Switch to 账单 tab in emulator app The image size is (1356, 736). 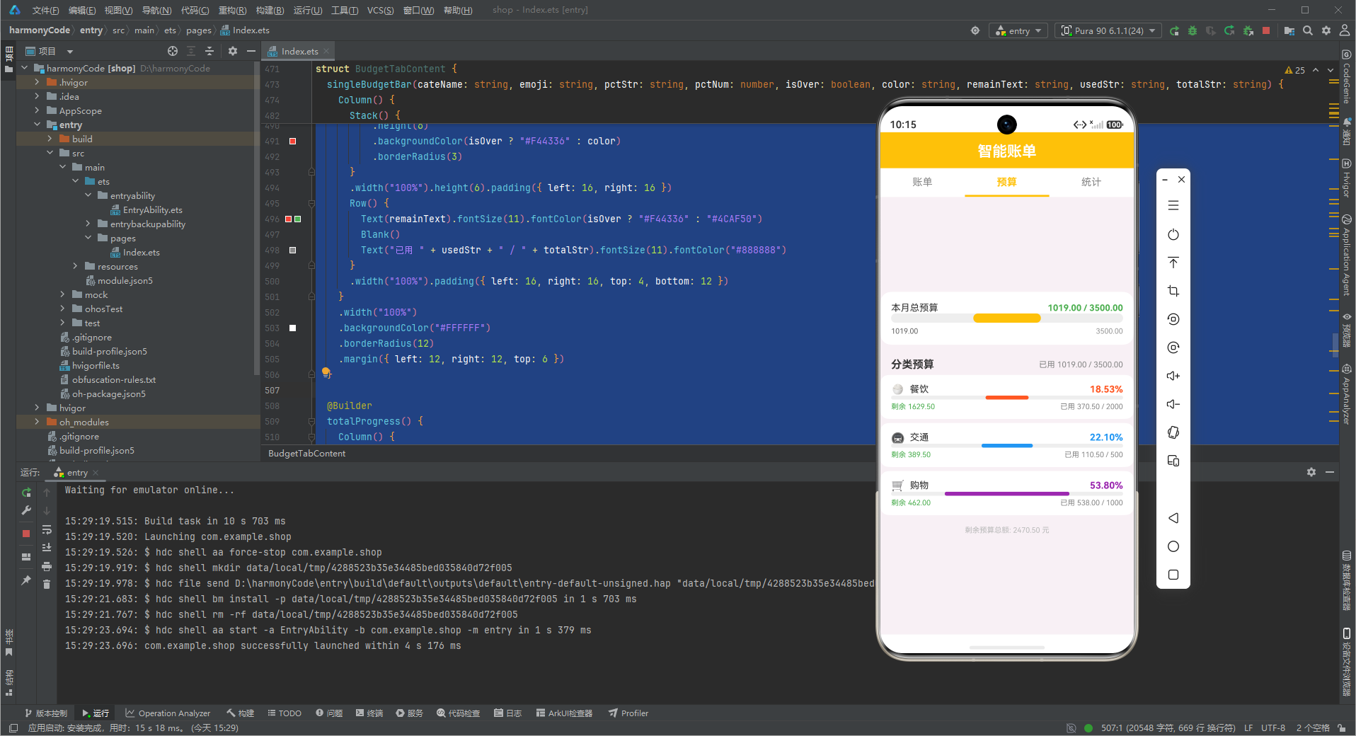[922, 182]
